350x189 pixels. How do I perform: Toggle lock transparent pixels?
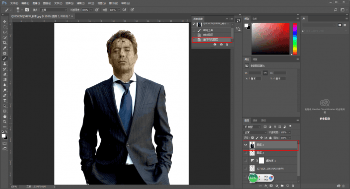[253, 138]
